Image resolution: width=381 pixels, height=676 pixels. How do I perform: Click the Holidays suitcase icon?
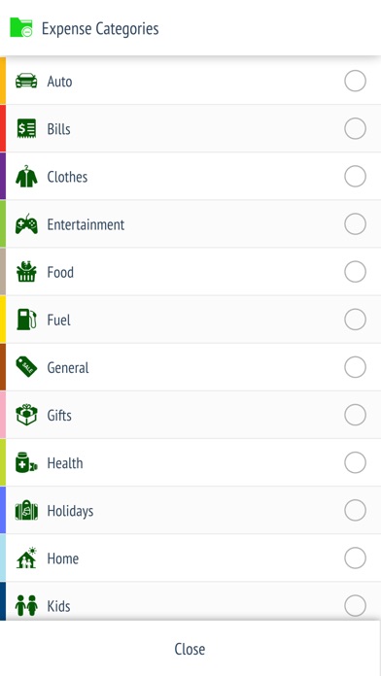(x=26, y=511)
